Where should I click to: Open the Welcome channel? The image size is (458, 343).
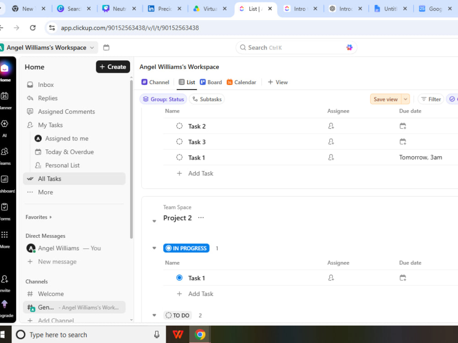(74, 294)
